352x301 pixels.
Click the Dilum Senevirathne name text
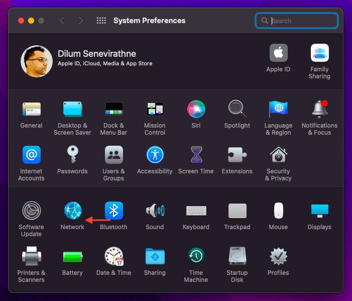click(97, 54)
